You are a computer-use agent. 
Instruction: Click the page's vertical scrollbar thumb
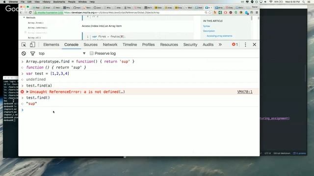tap(252, 18)
